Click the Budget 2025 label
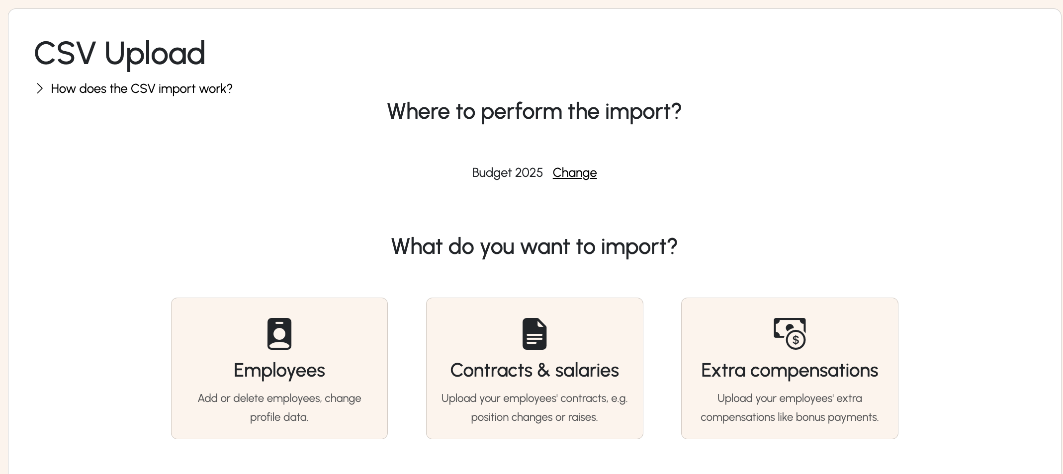 tap(507, 172)
